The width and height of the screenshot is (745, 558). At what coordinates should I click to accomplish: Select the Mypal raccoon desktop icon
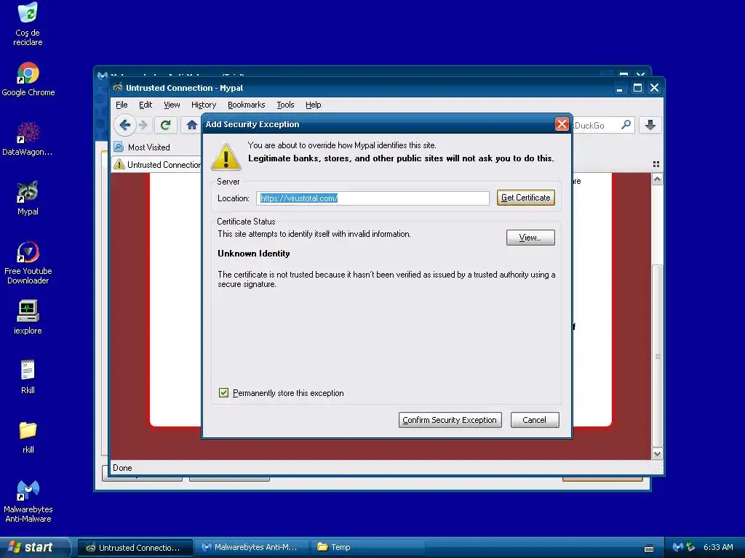28,198
